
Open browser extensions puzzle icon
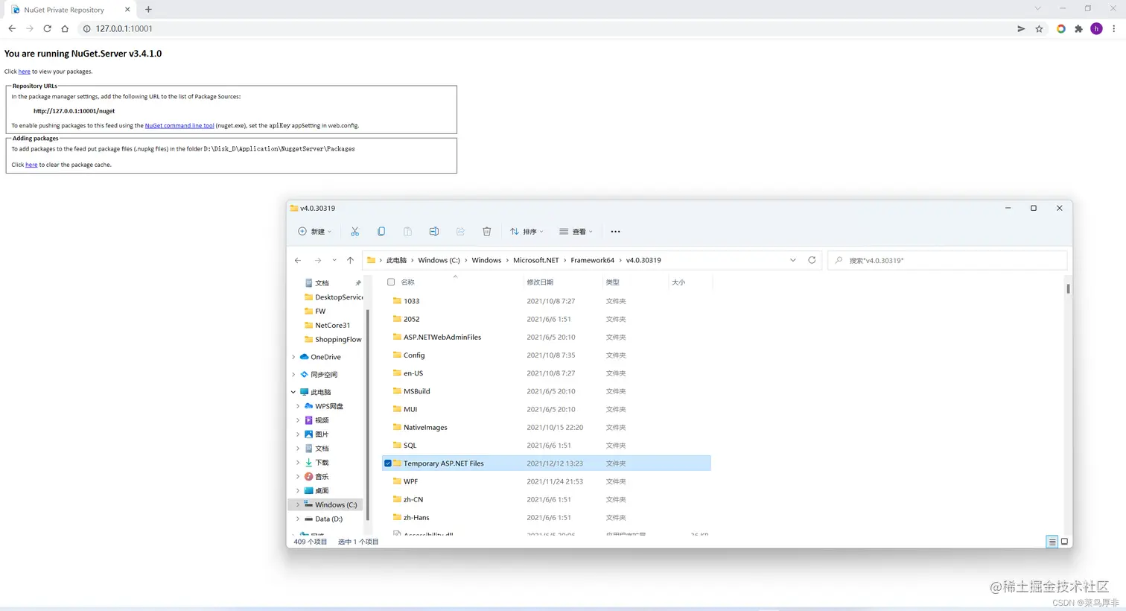[x=1078, y=29]
